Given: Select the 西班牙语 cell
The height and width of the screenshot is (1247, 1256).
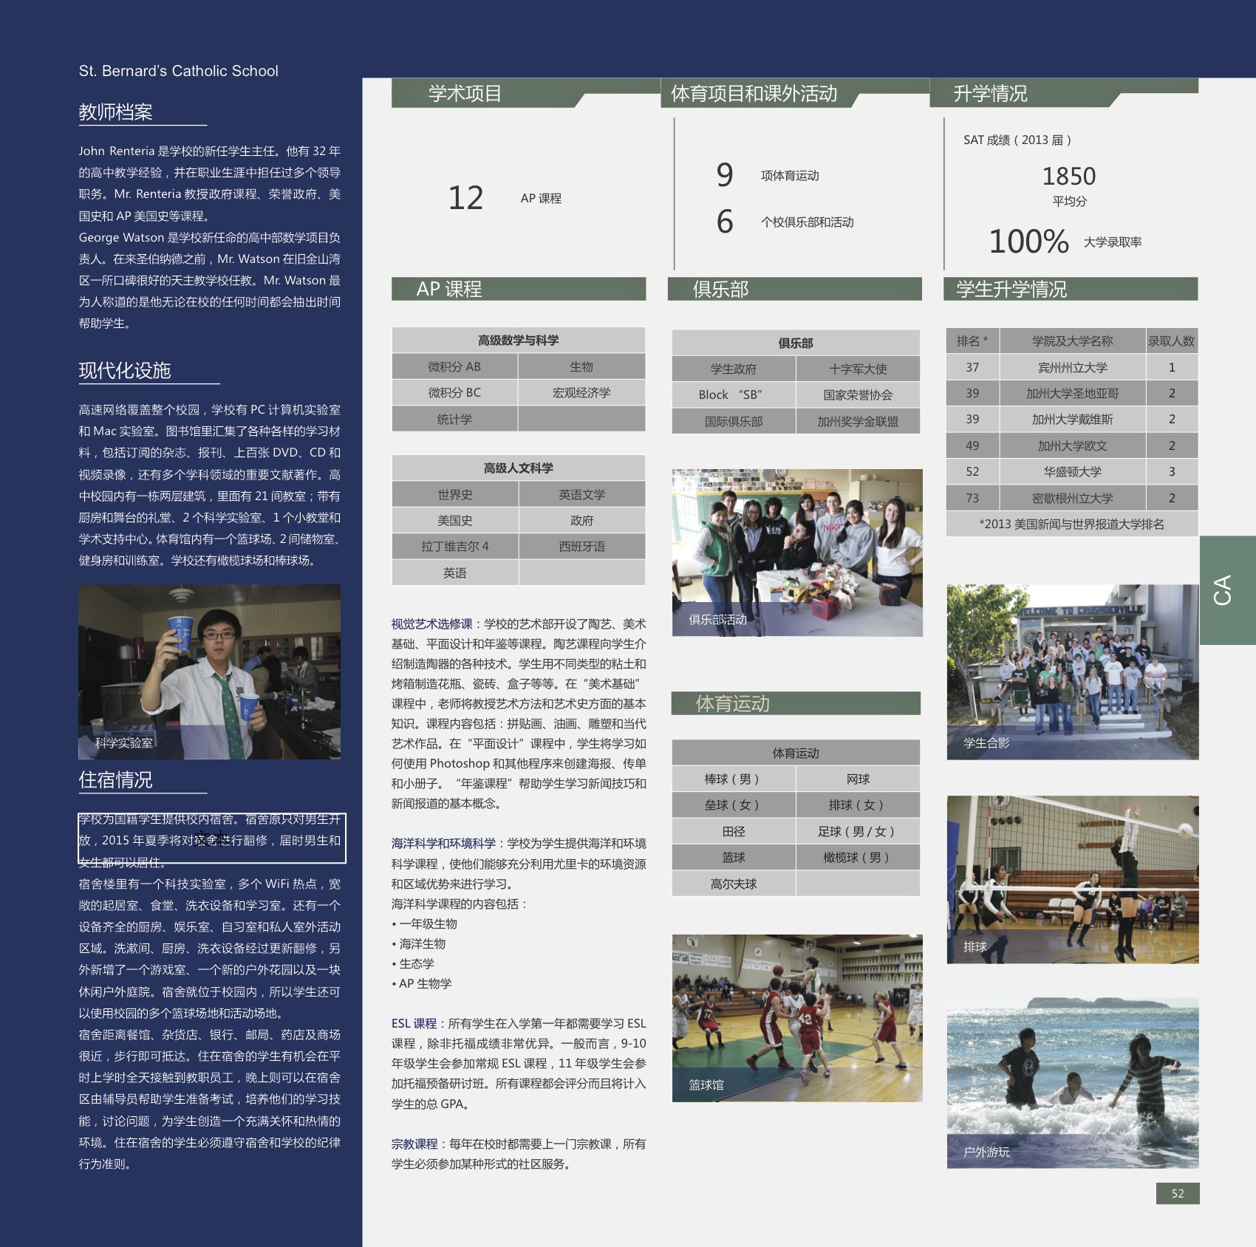Looking at the screenshot, I should 582,546.
